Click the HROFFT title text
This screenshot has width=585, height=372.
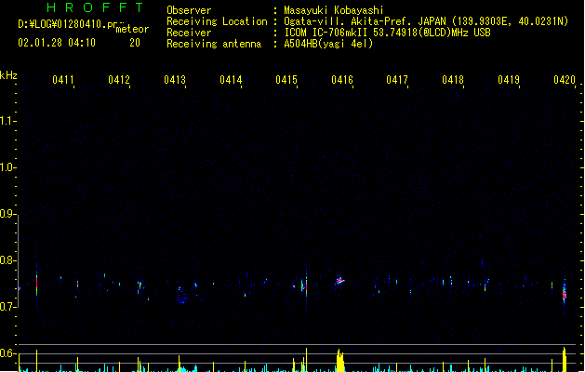click(x=95, y=7)
